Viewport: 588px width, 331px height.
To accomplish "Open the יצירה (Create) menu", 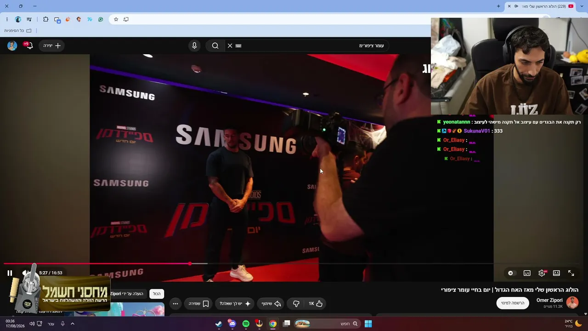I will [x=52, y=46].
